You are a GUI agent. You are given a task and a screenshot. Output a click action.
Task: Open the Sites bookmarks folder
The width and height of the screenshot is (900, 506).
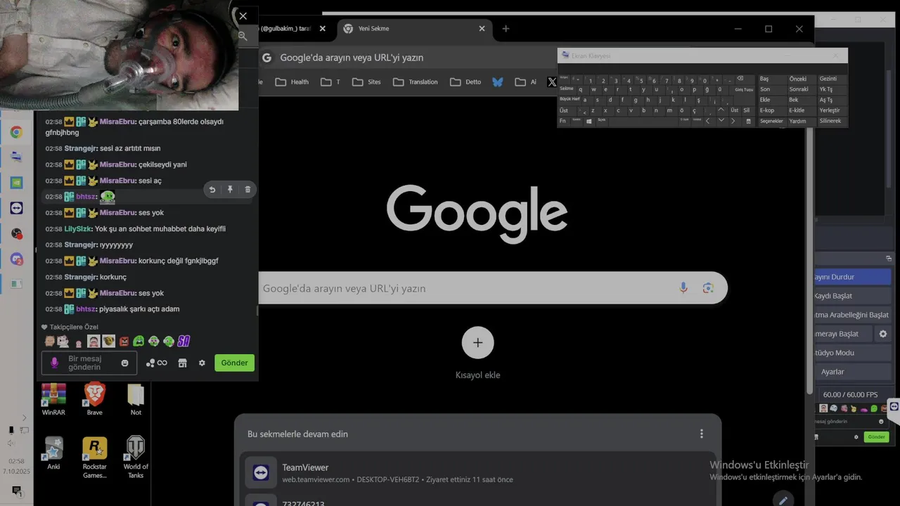[366, 82]
